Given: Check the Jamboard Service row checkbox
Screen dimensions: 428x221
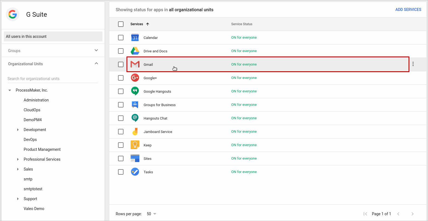Looking at the screenshot, I should click(x=121, y=132).
